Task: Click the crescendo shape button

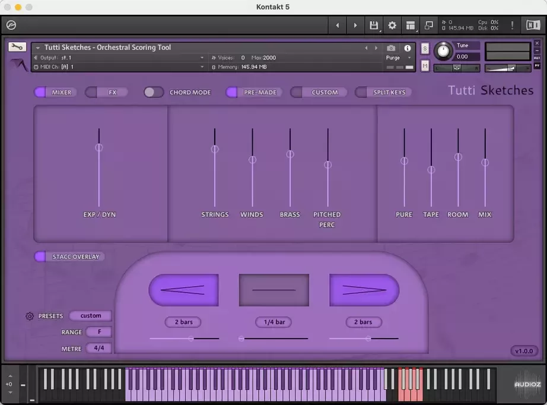Action: click(183, 290)
